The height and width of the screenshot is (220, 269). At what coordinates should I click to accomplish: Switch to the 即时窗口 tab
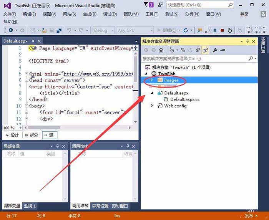tap(120, 206)
